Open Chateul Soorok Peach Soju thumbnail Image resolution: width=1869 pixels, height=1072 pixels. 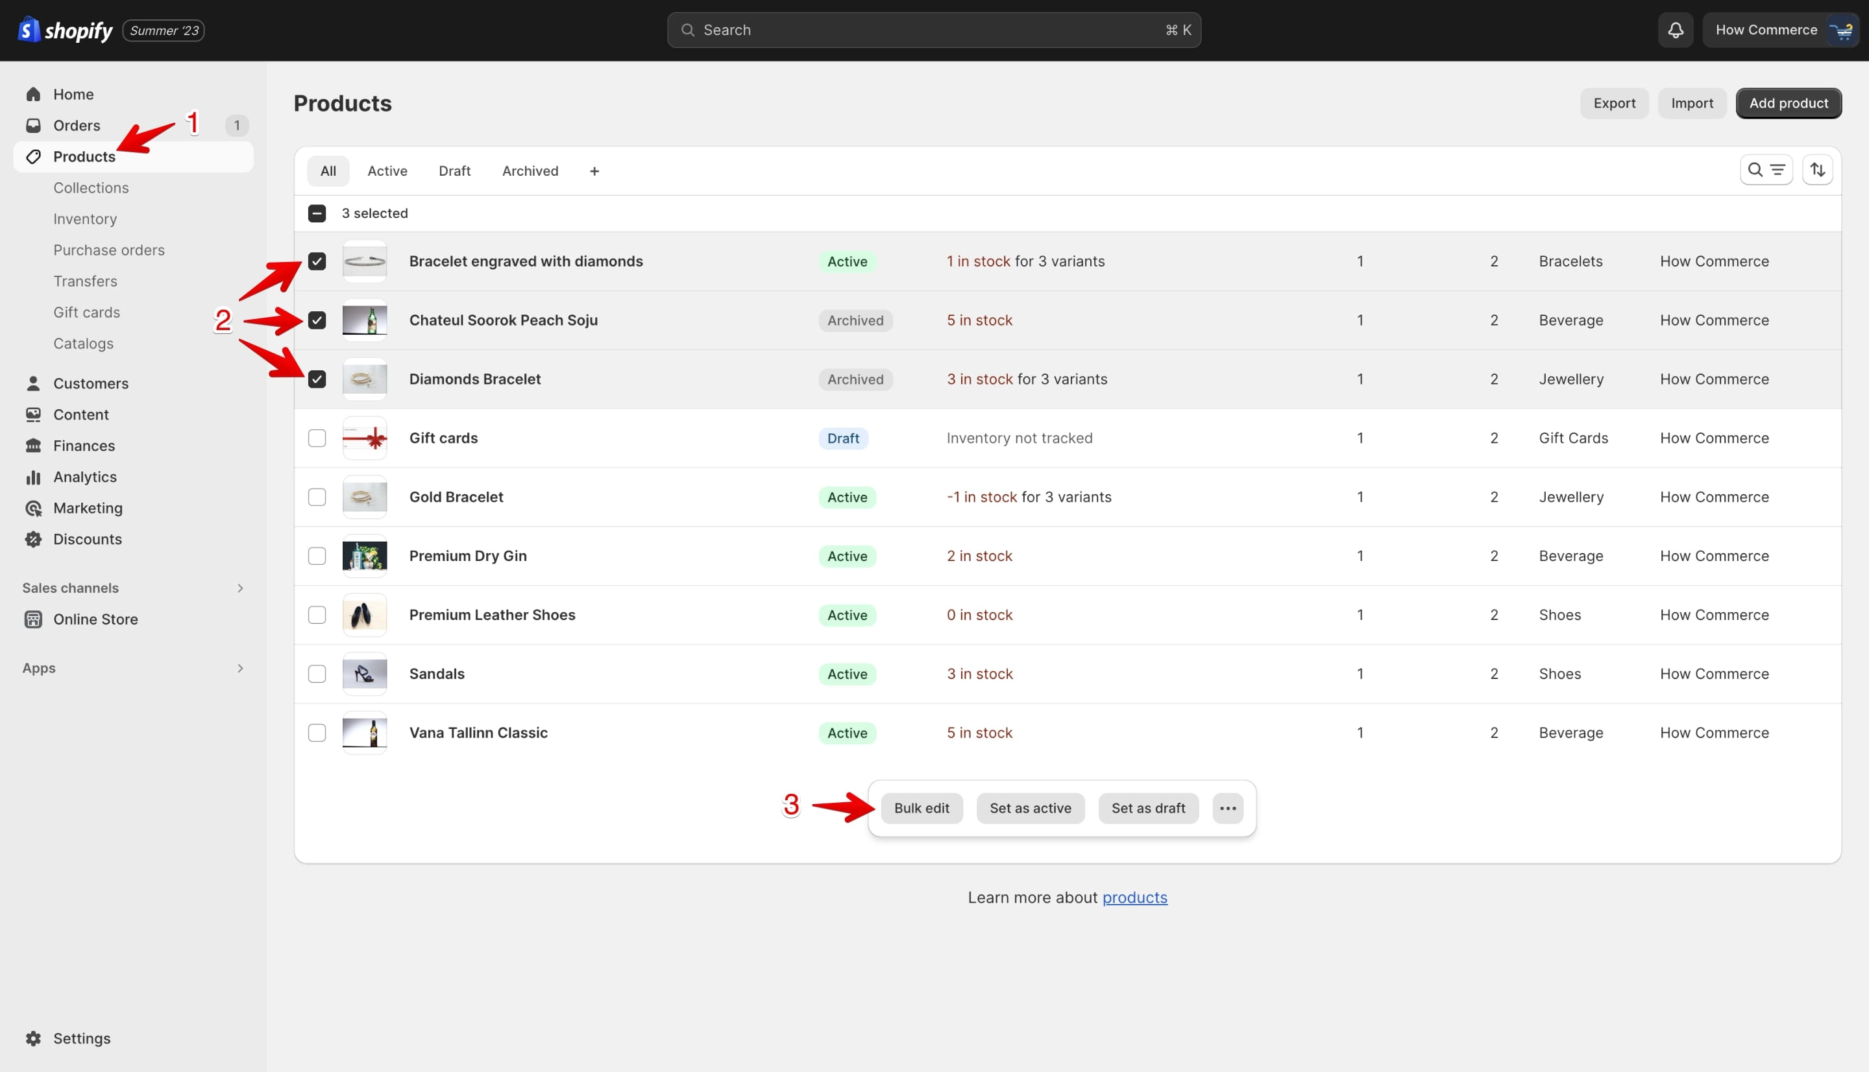coord(365,320)
